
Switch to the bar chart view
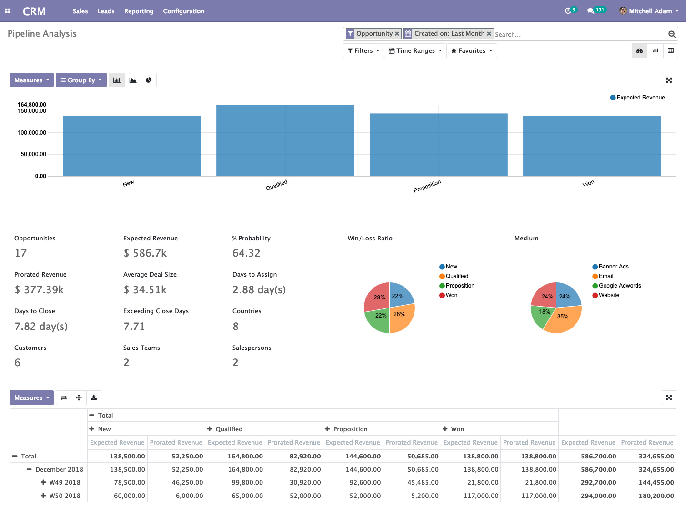(655, 50)
